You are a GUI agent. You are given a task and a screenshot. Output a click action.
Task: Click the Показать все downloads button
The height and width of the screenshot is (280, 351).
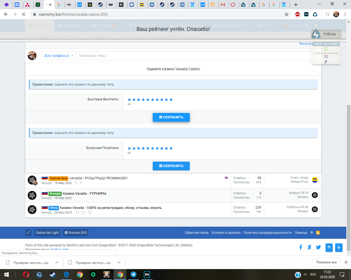click(327, 262)
